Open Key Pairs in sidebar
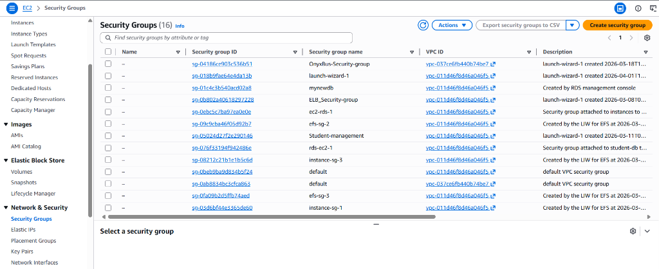Viewport: 659px width, 269px height. click(x=22, y=252)
